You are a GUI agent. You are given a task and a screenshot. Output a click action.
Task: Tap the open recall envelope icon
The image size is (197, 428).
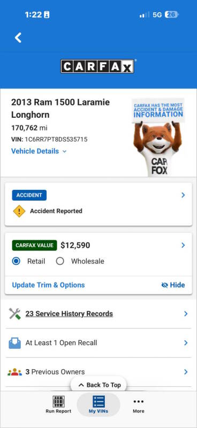click(15, 343)
